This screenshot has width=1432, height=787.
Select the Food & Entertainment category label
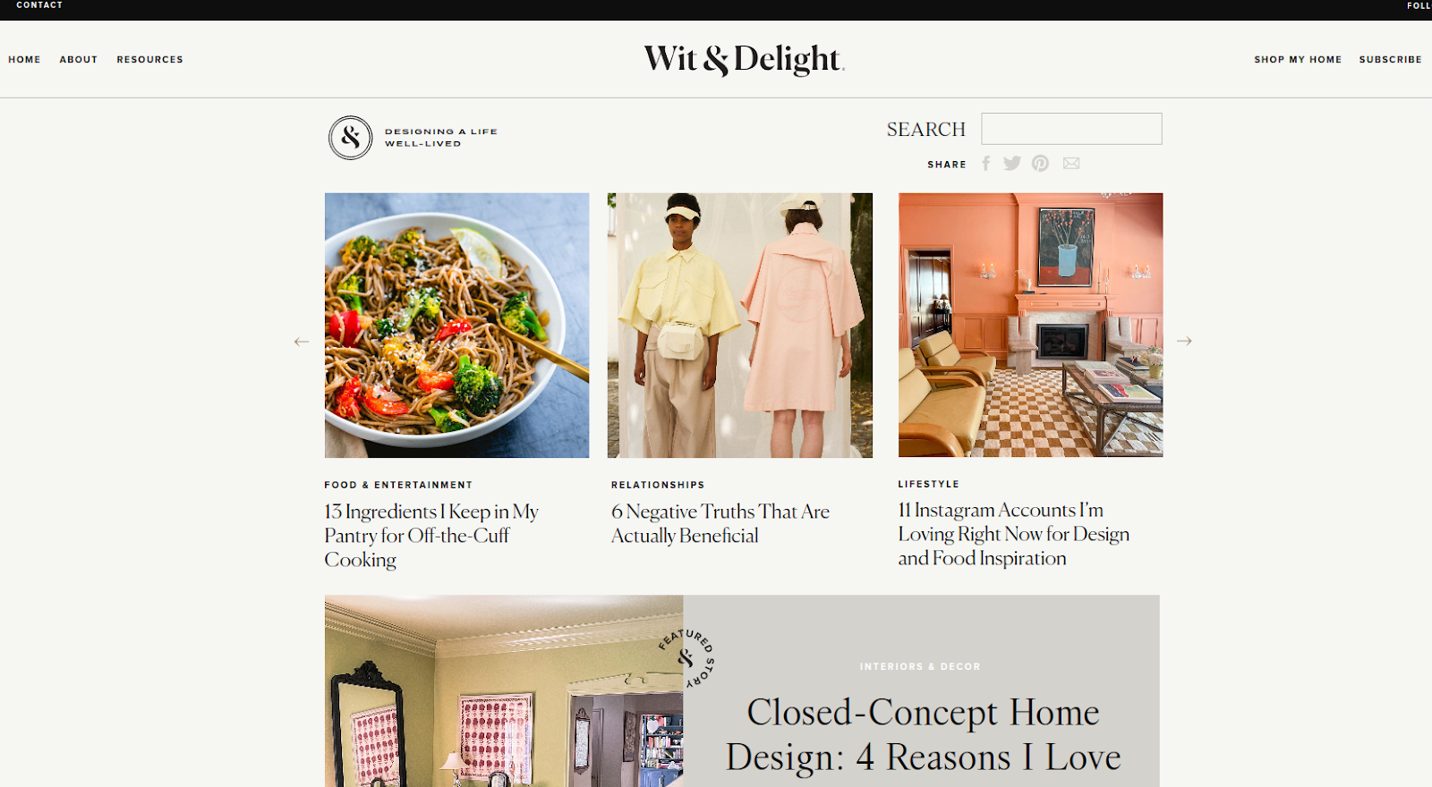[398, 485]
